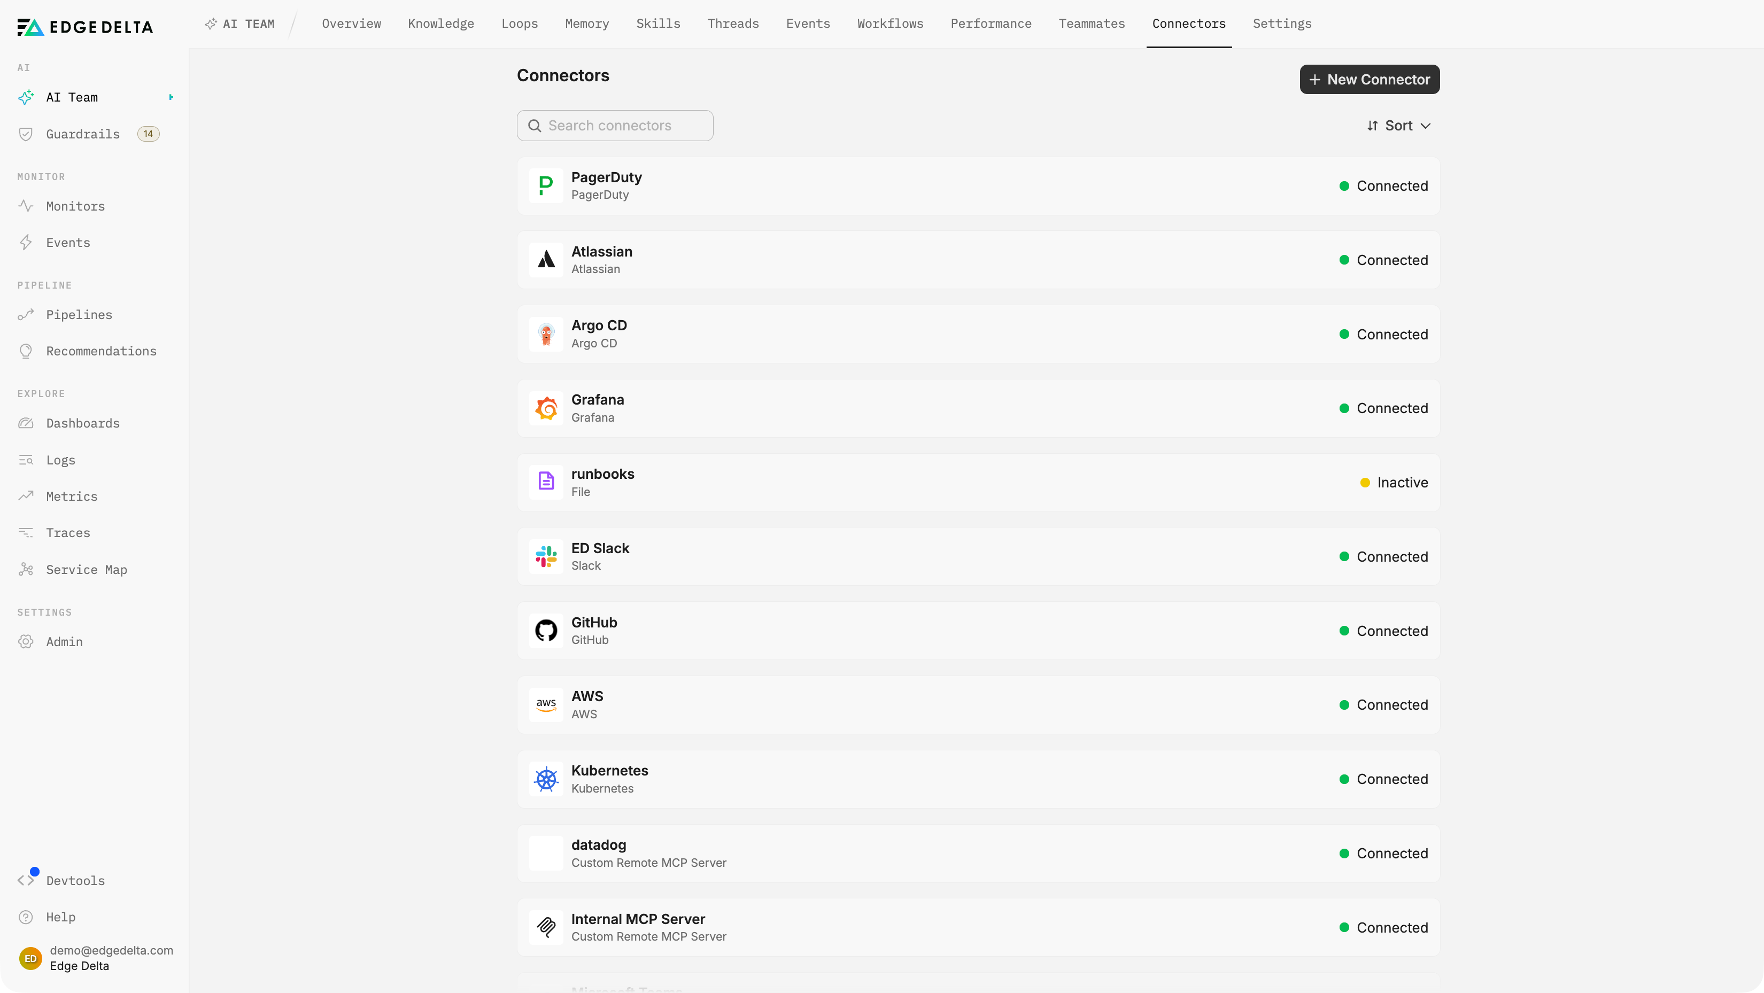Click the Admin gear icon
This screenshot has width=1764, height=993.
coord(26,642)
